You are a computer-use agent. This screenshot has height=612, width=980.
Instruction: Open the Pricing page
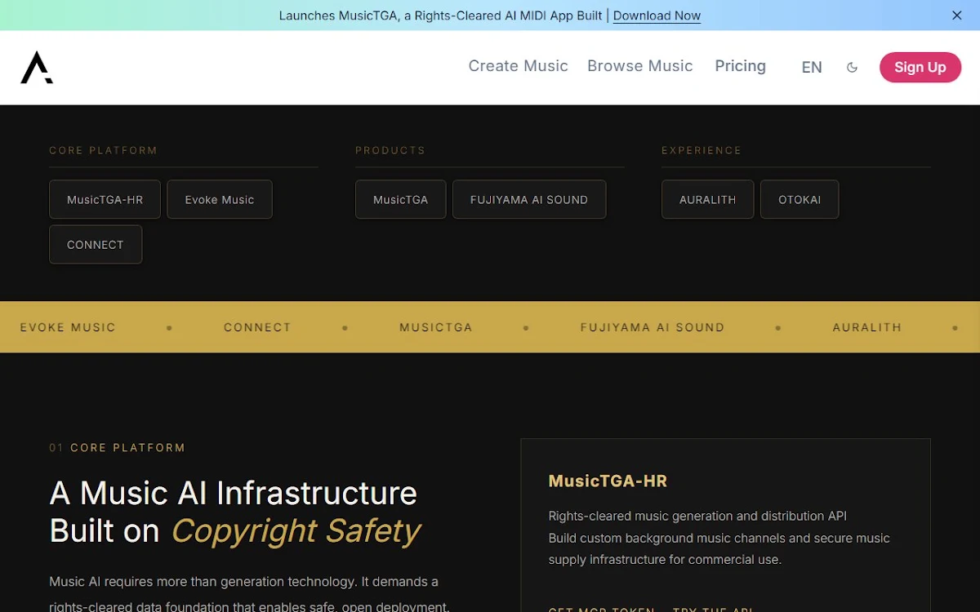(741, 66)
